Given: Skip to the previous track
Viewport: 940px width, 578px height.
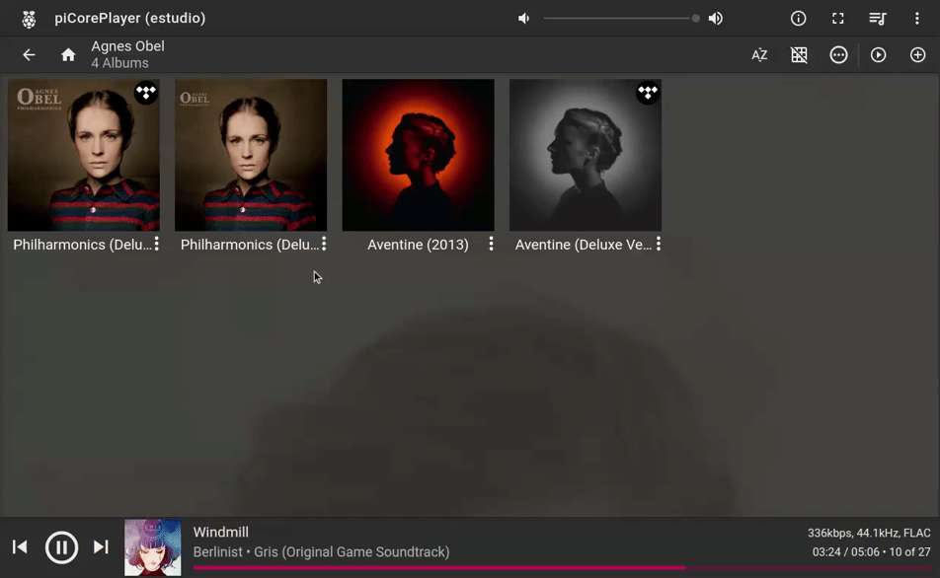Looking at the screenshot, I should (20, 546).
